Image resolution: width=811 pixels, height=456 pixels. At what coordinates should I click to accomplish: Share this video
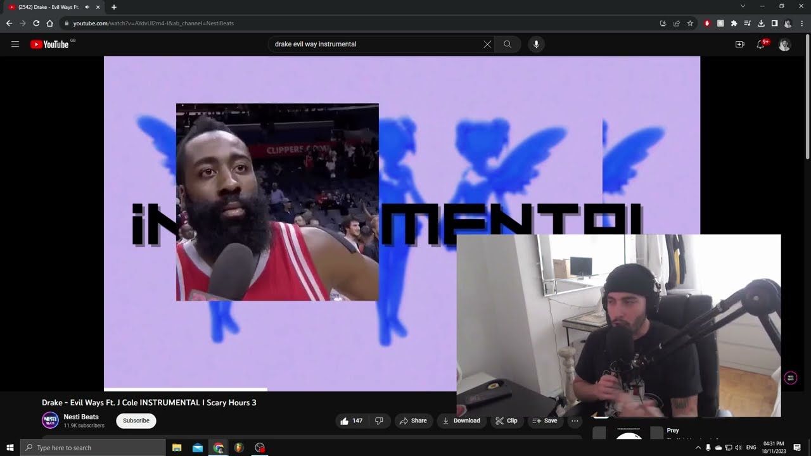point(412,421)
